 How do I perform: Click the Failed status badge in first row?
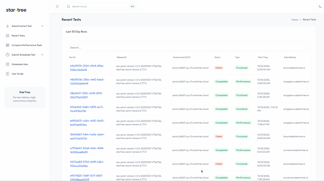219,68
